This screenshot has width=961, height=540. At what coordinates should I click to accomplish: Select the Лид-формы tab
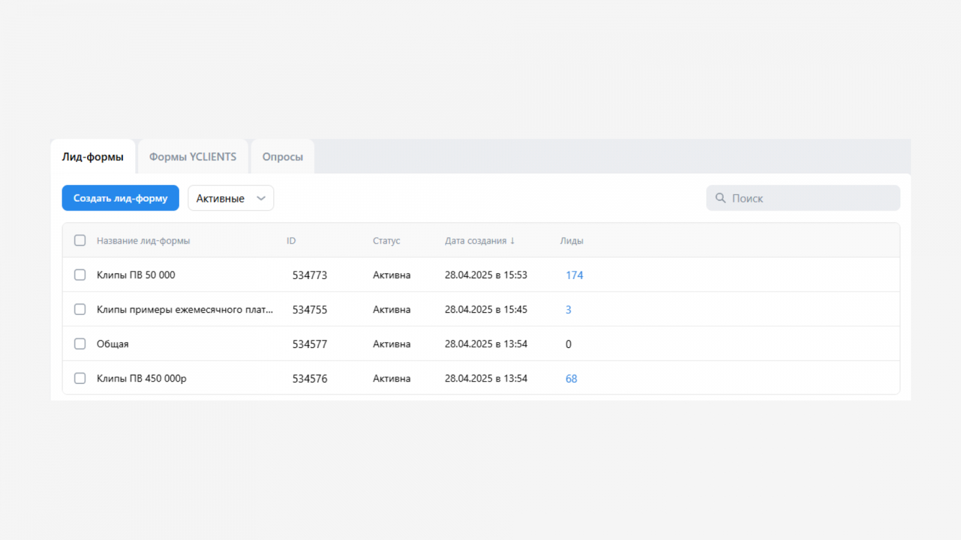pos(92,157)
